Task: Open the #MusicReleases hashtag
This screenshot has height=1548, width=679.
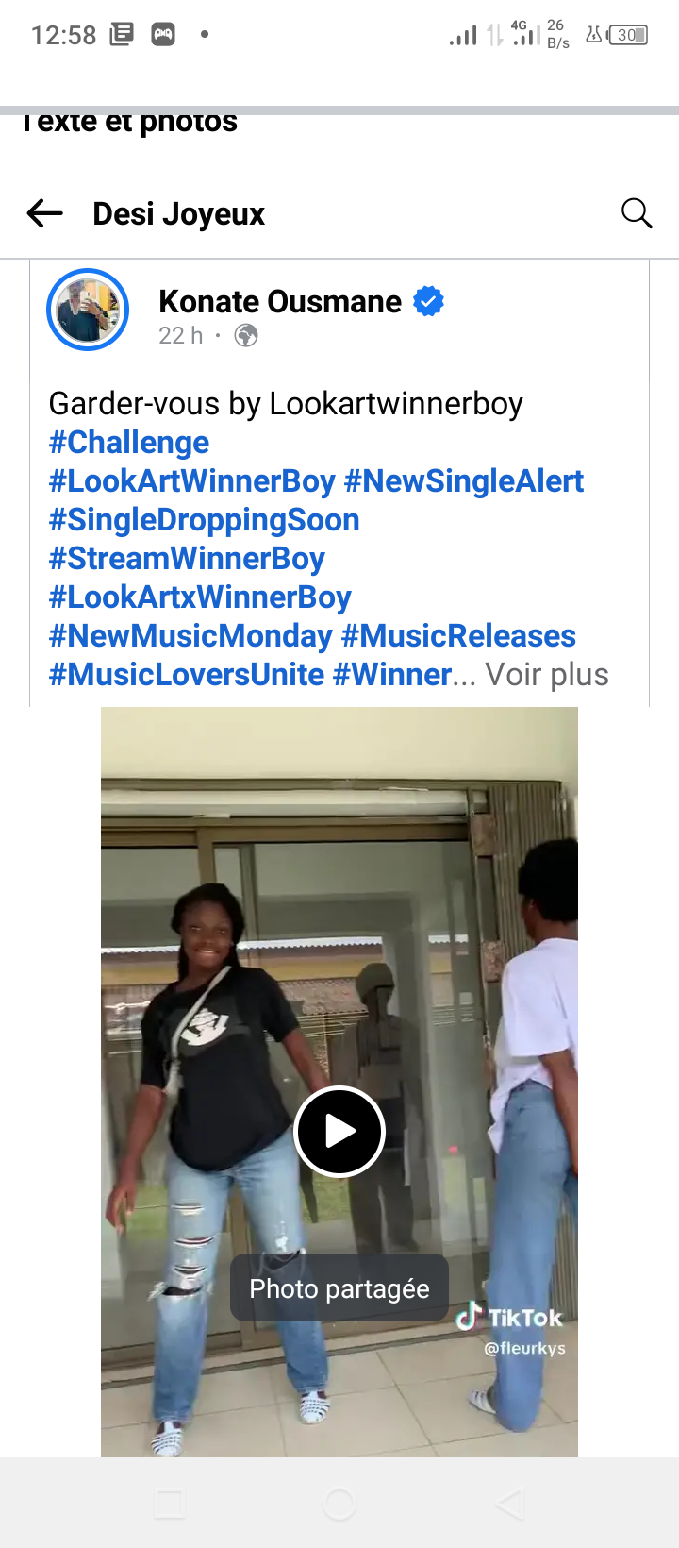Action: [458, 636]
